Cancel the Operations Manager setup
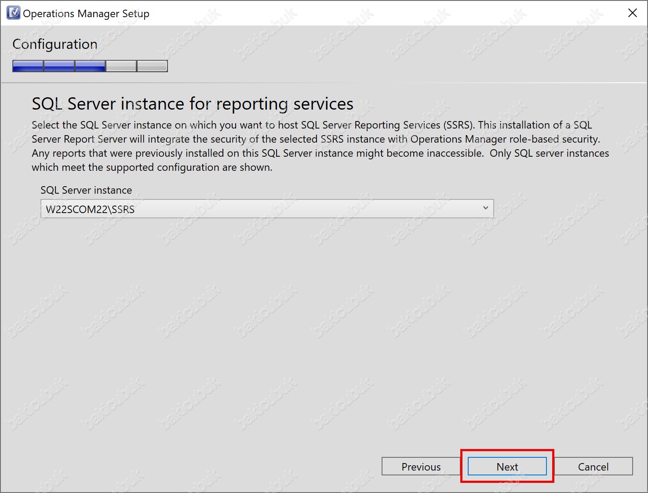 click(593, 466)
